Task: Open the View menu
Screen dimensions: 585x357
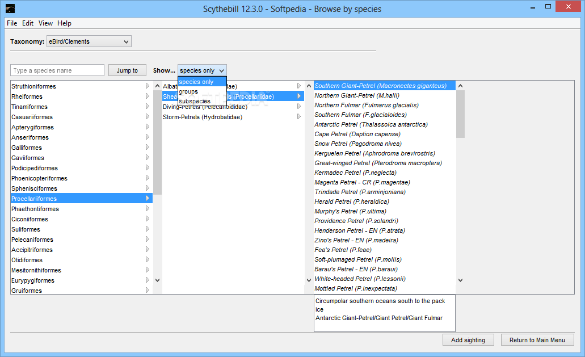Action: point(45,23)
